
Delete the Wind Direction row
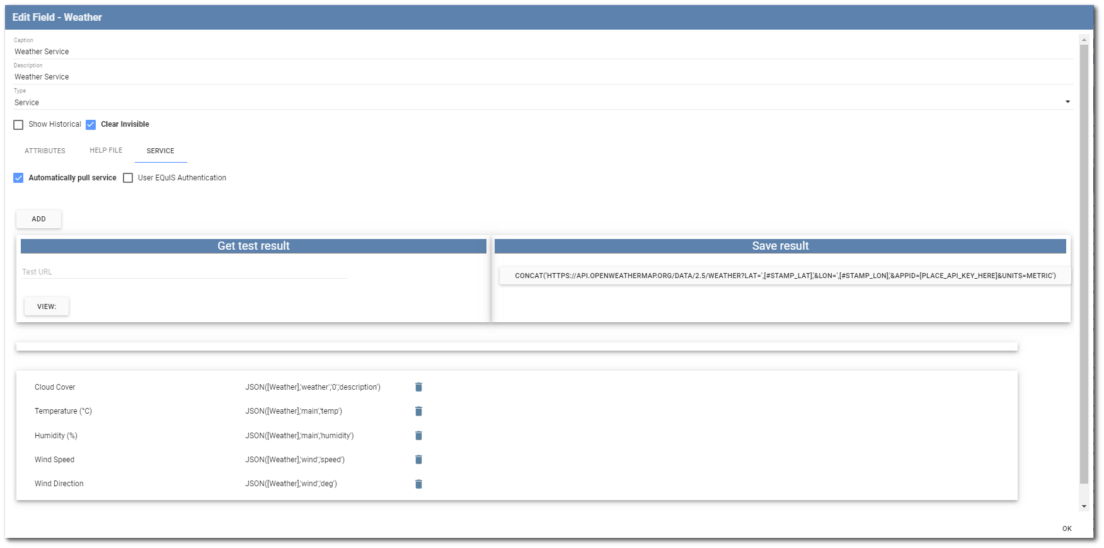[x=418, y=484]
